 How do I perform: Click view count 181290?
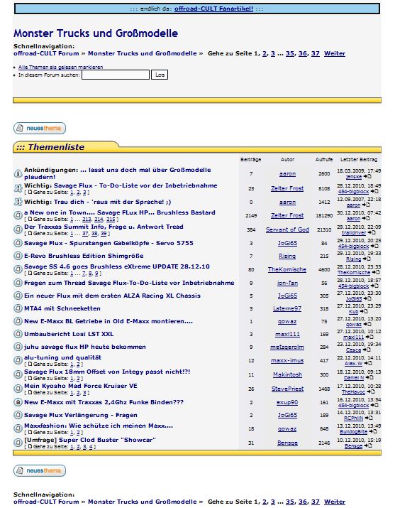point(324,215)
